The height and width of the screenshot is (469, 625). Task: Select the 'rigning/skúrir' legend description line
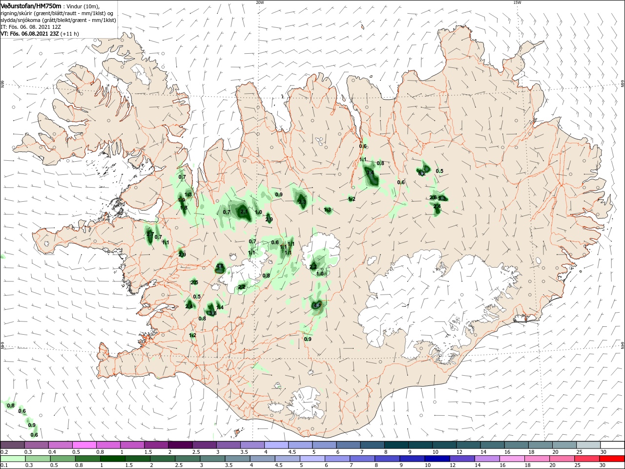57,13
